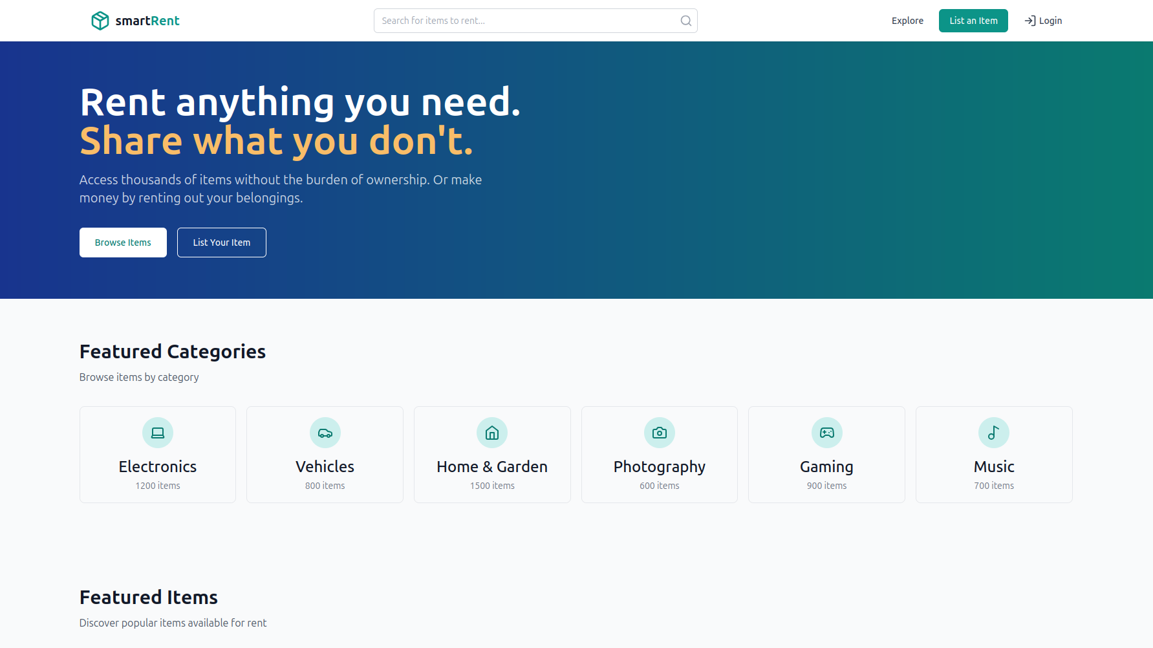Click the Login link

point(1050,20)
